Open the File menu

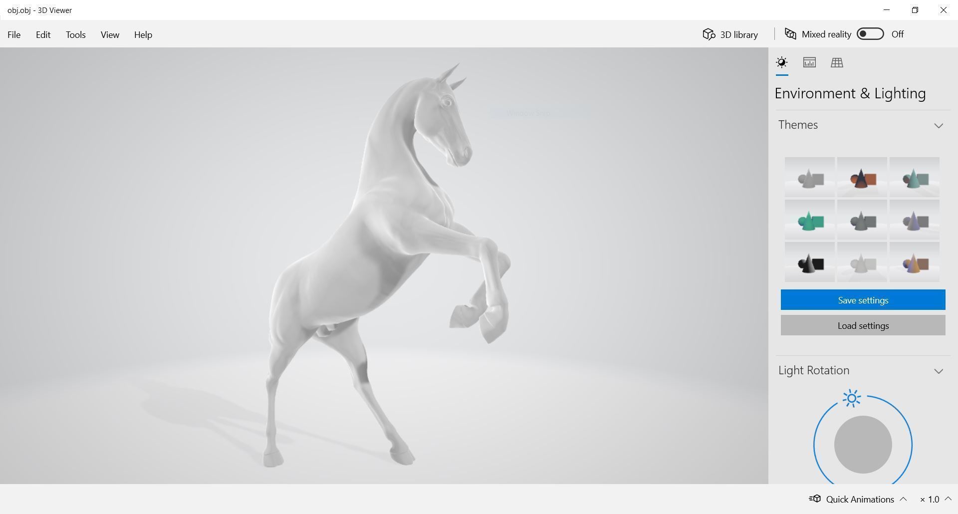tap(14, 34)
